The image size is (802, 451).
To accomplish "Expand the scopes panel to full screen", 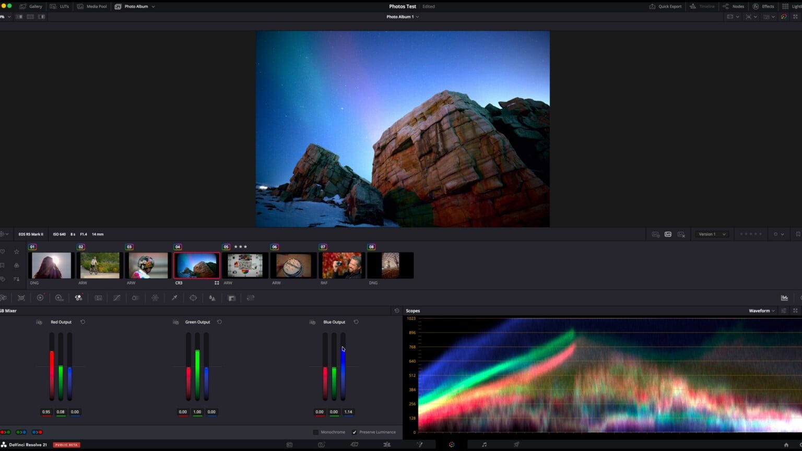I will click(x=795, y=311).
